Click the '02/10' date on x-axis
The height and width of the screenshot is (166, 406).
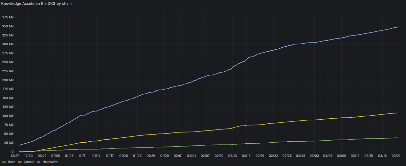point(219,156)
